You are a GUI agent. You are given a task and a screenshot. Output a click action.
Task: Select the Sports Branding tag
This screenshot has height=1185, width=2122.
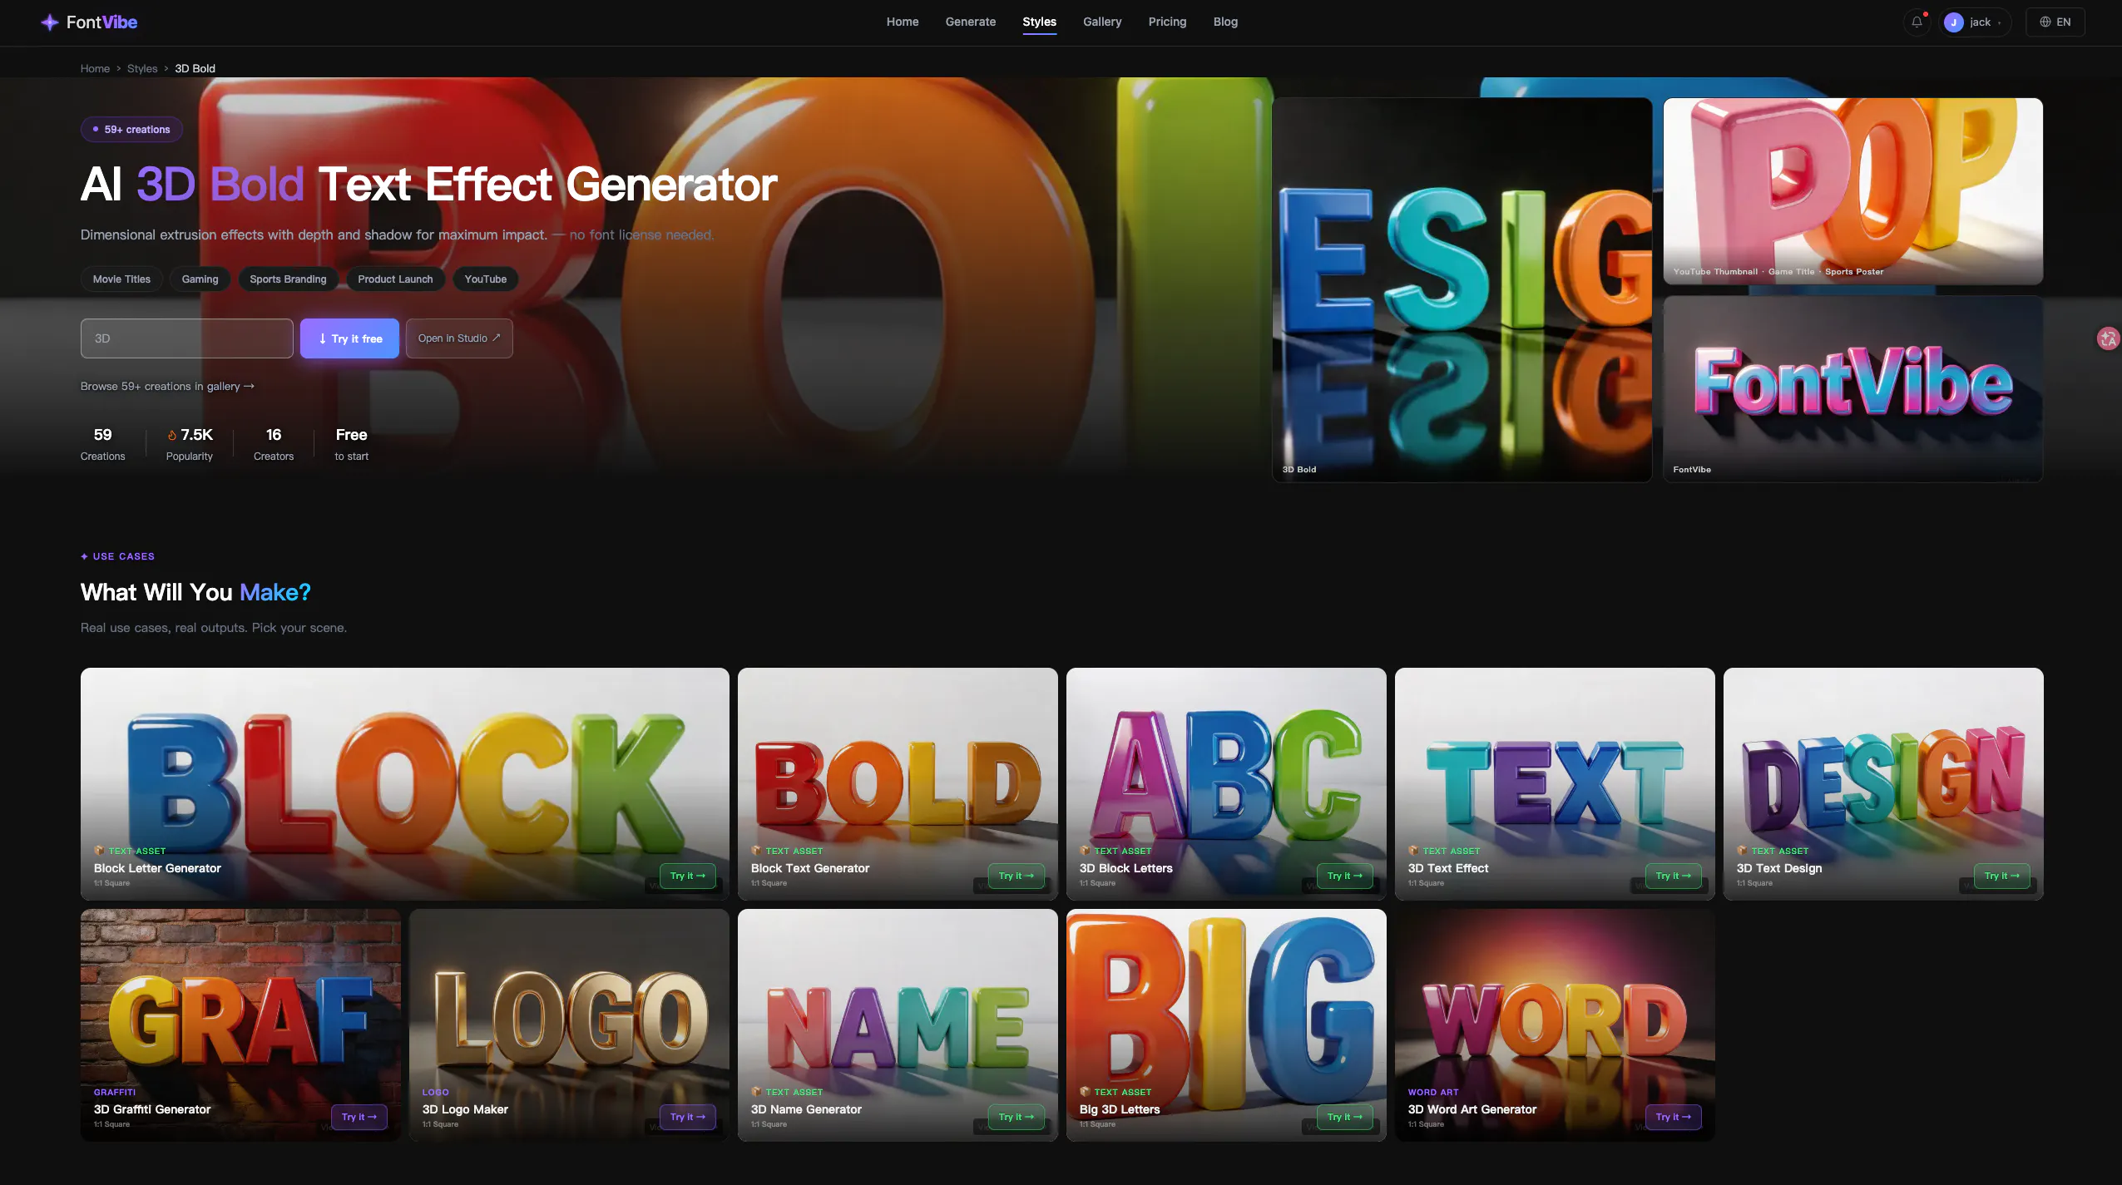pyautogui.click(x=288, y=279)
